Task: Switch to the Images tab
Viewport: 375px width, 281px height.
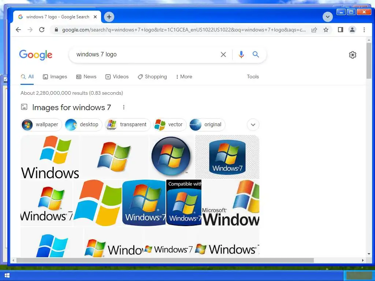Action: pyautogui.click(x=55, y=77)
